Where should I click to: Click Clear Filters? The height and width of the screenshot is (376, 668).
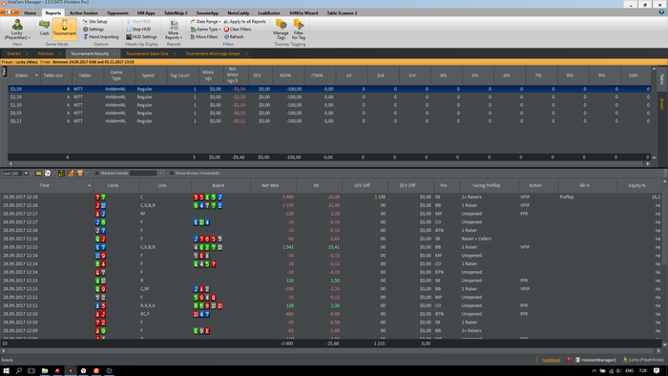pos(238,29)
